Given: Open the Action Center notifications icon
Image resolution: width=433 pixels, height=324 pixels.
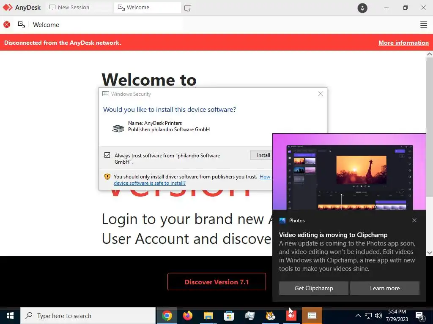Looking at the screenshot, I should coord(420,316).
